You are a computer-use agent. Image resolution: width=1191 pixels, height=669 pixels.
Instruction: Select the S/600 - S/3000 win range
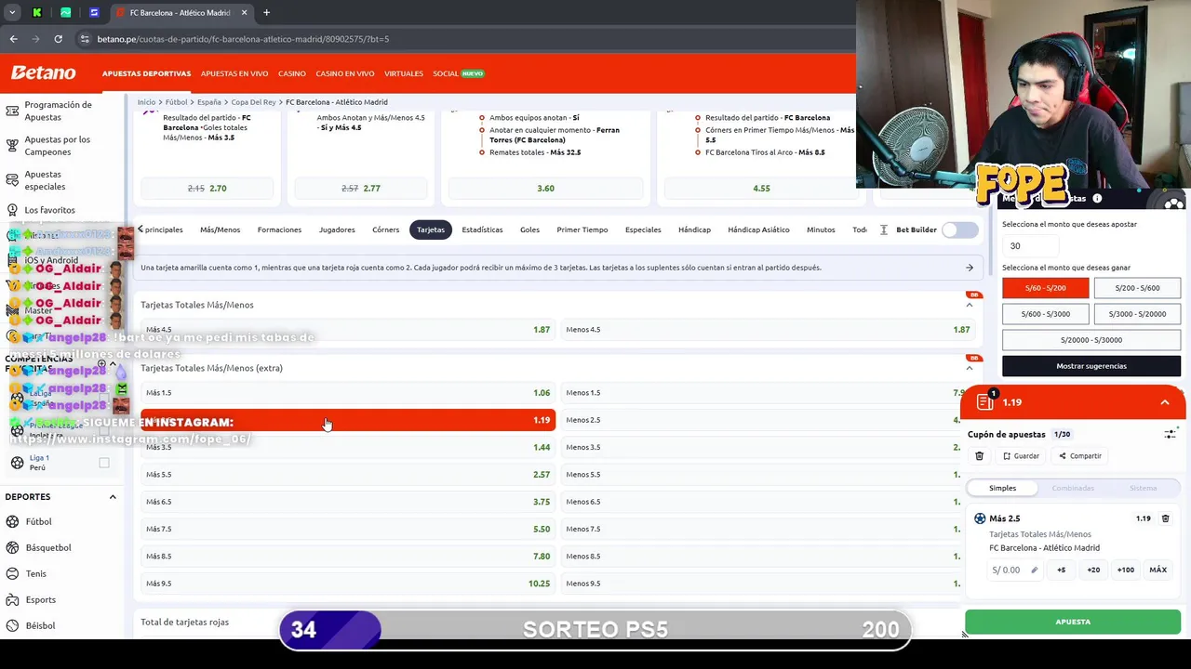(x=1045, y=314)
